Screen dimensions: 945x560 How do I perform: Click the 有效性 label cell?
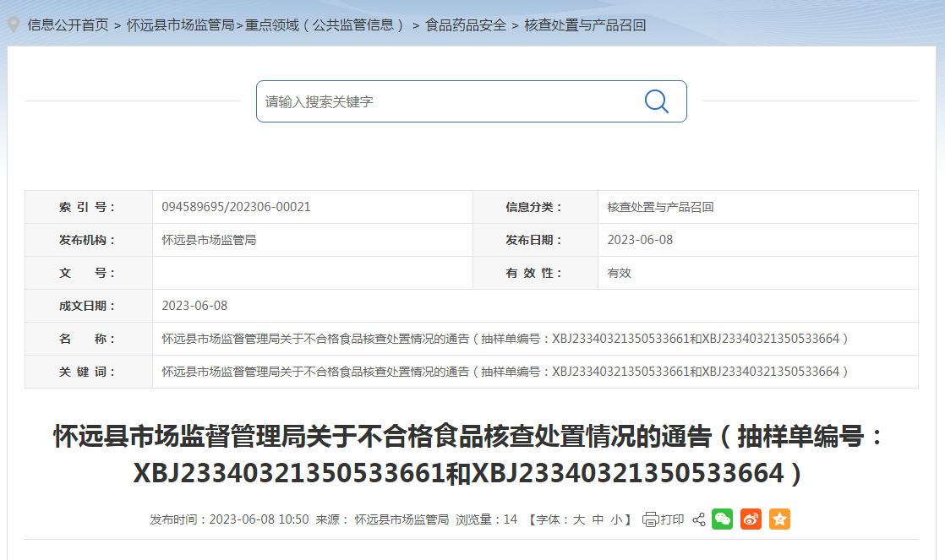coord(535,273)
